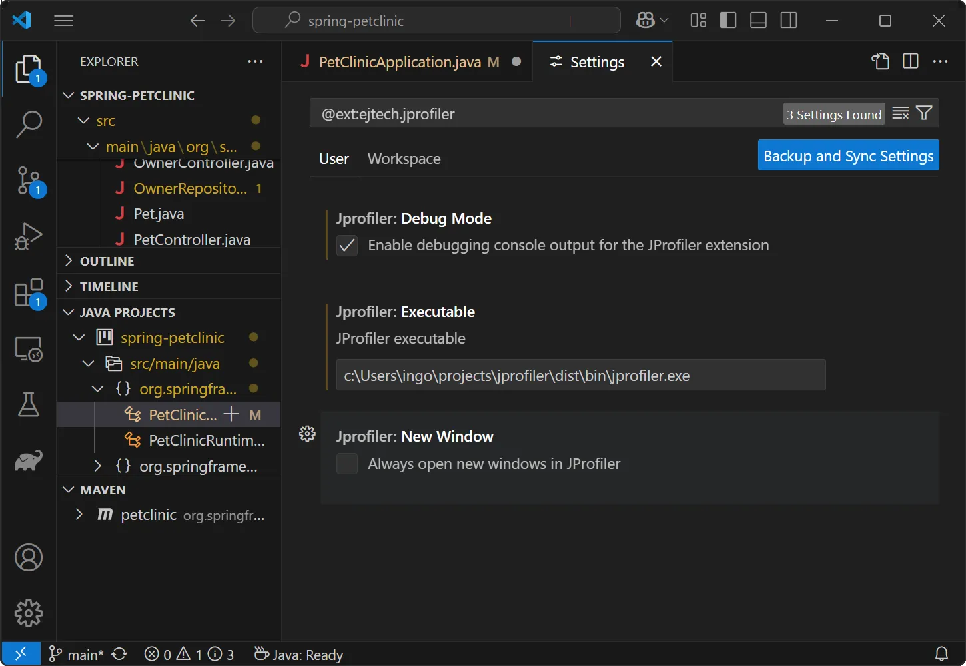
Task: Clear the settings search input
Action: pyautogui.click(x=900, y=113)
